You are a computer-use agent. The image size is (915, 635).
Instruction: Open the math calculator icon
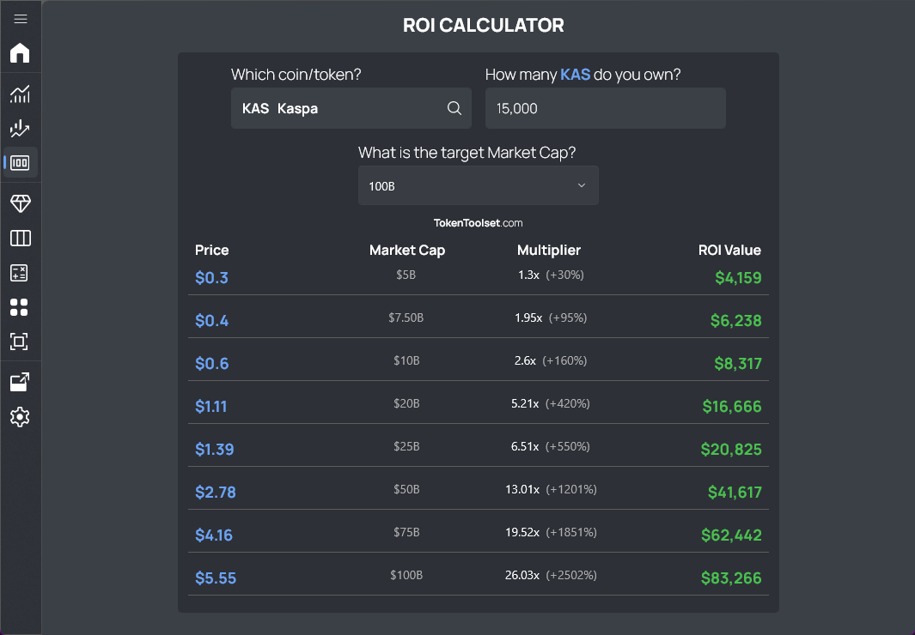click(x=19, y=273)
